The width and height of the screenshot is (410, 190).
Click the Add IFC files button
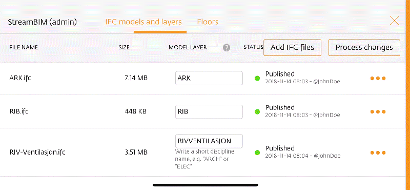click(x=292, y=47)
